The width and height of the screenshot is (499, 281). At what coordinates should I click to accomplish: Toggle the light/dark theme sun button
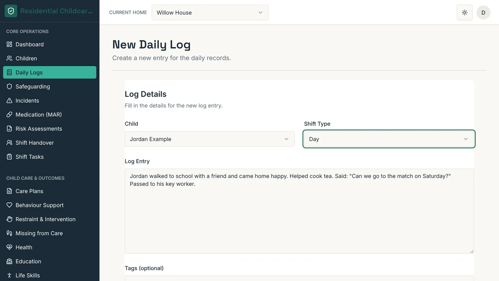tap(465, 12)
